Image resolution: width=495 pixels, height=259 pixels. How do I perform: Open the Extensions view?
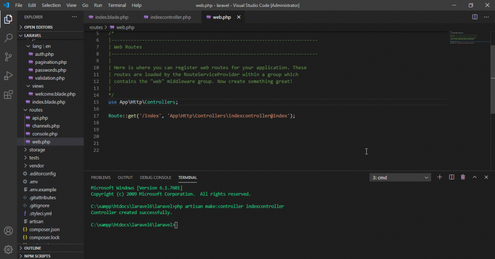click(x=8, y=94)
